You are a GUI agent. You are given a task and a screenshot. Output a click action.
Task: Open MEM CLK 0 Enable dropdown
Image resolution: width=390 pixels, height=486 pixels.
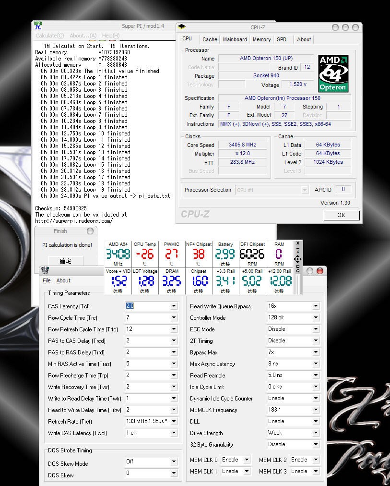[x=247, y=460]
